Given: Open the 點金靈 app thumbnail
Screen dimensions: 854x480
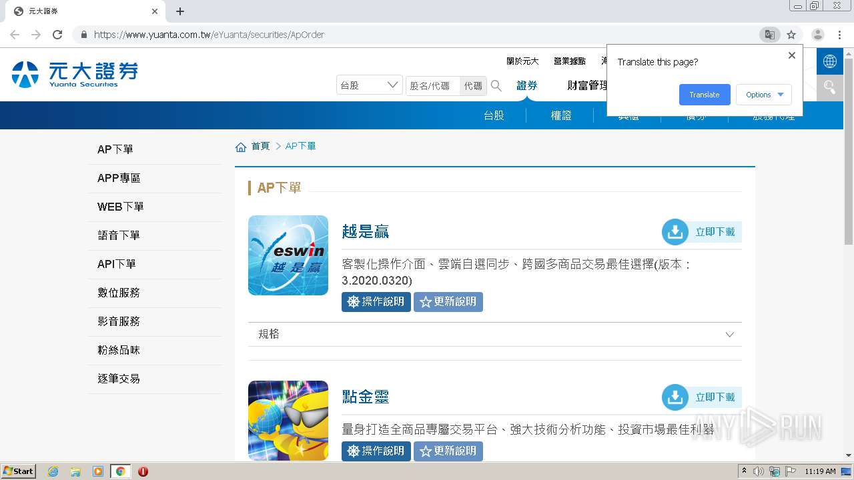Looking at the screenshot, I should (288, 421).
